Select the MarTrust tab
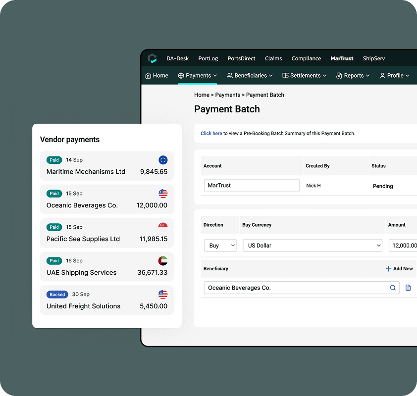The width and height of the screenshot is (417, 396). tap(342, 58)
